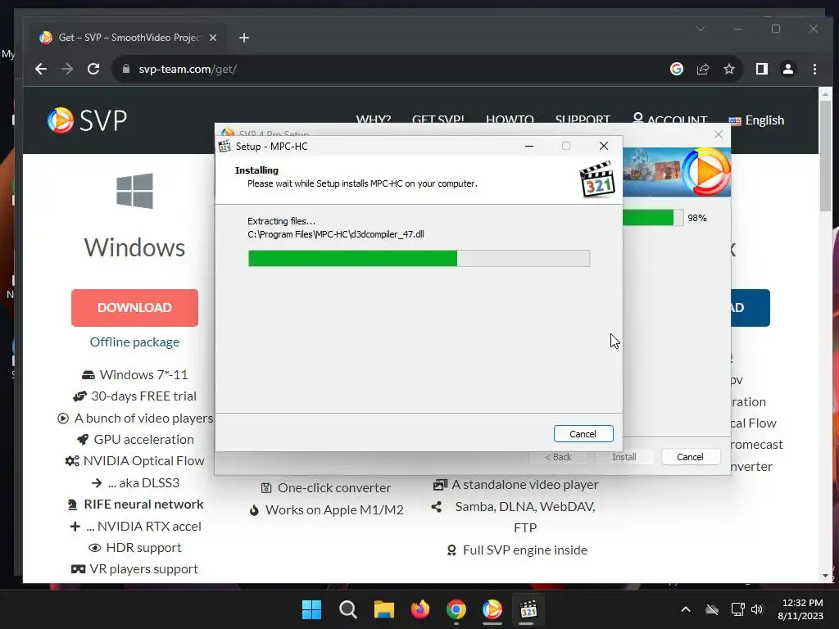Open Chrome side panel
This screenshot has height=629, width=839.
[761, 69]
